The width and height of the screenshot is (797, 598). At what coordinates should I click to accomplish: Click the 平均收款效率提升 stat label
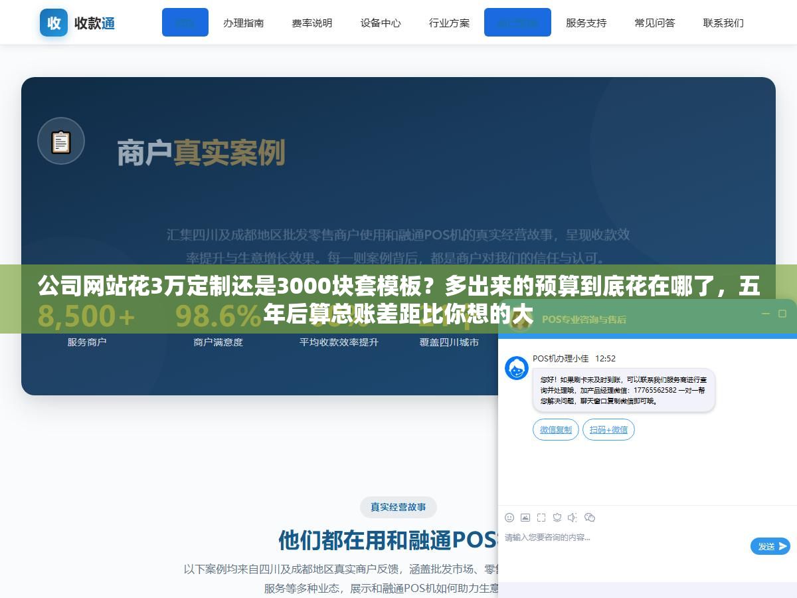pos(339,342)
